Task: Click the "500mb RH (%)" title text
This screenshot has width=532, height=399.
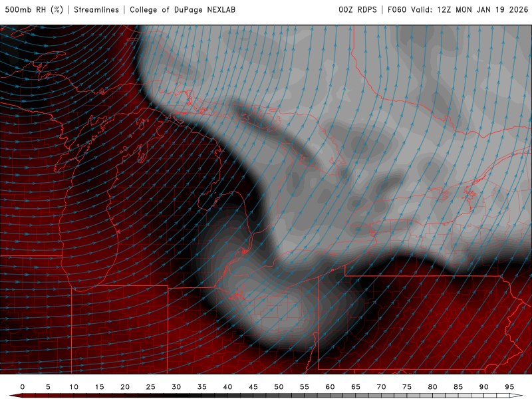Action: pyautogui.click(x=34, y=10)
